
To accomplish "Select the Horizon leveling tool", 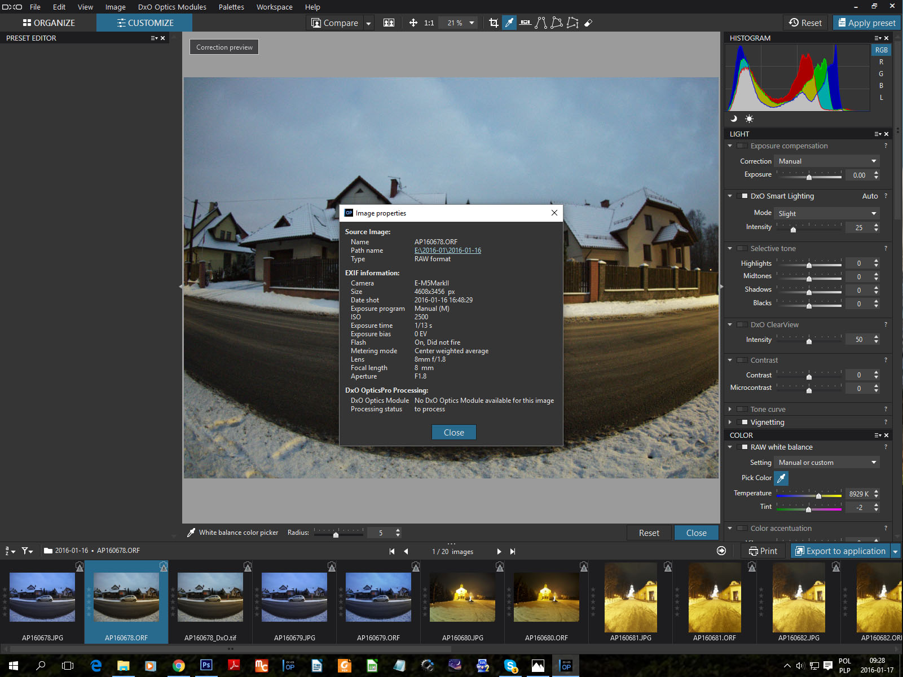I will click(x=525, y=23).
